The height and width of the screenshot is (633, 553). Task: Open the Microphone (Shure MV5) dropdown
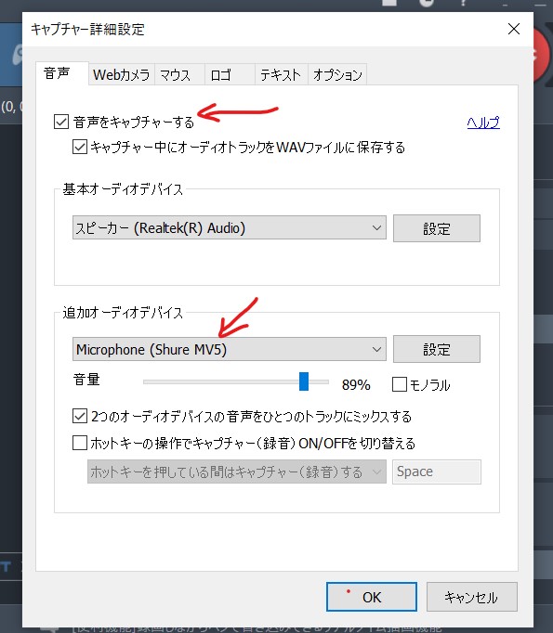(230, 349)
